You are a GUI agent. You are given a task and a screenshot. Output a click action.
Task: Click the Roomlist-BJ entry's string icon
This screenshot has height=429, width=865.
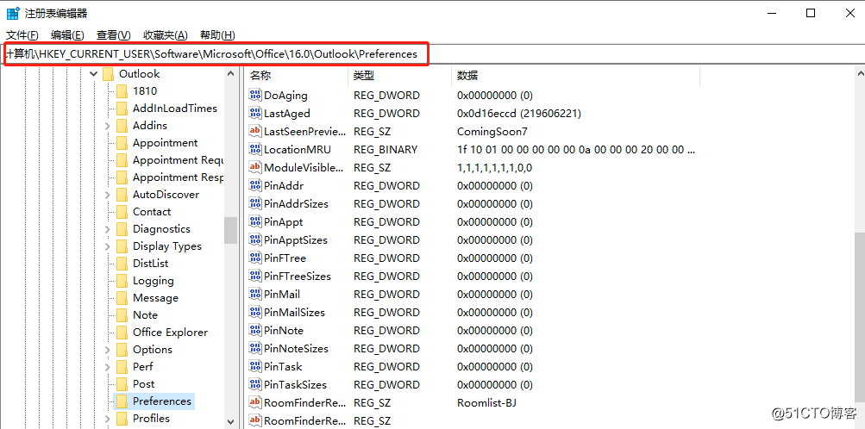[255, 402]
